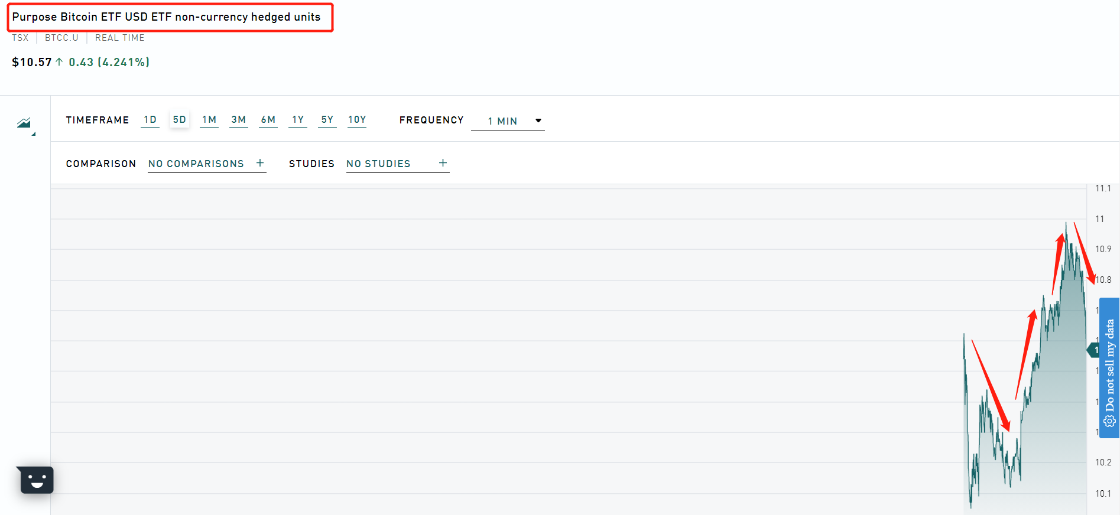This screenshot has width=1120, height=515.
Task: Open the chat bot widget
Action: pos(37,480)
